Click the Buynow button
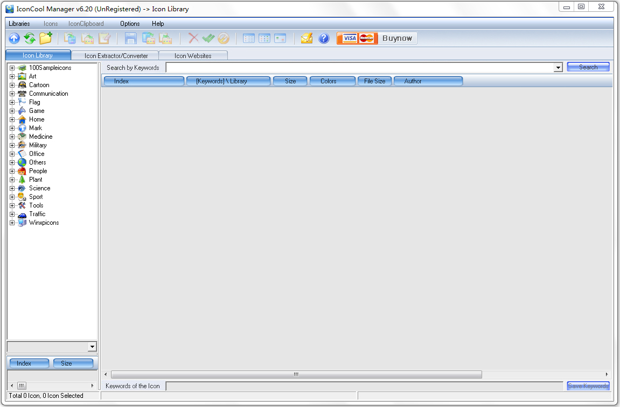The height and width of the screenshot is (407, 620). [x=397, y=38]
